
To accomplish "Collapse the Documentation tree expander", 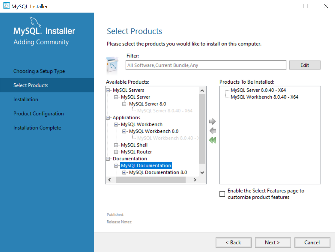I will pyautogui.click(x=108, y=159).
